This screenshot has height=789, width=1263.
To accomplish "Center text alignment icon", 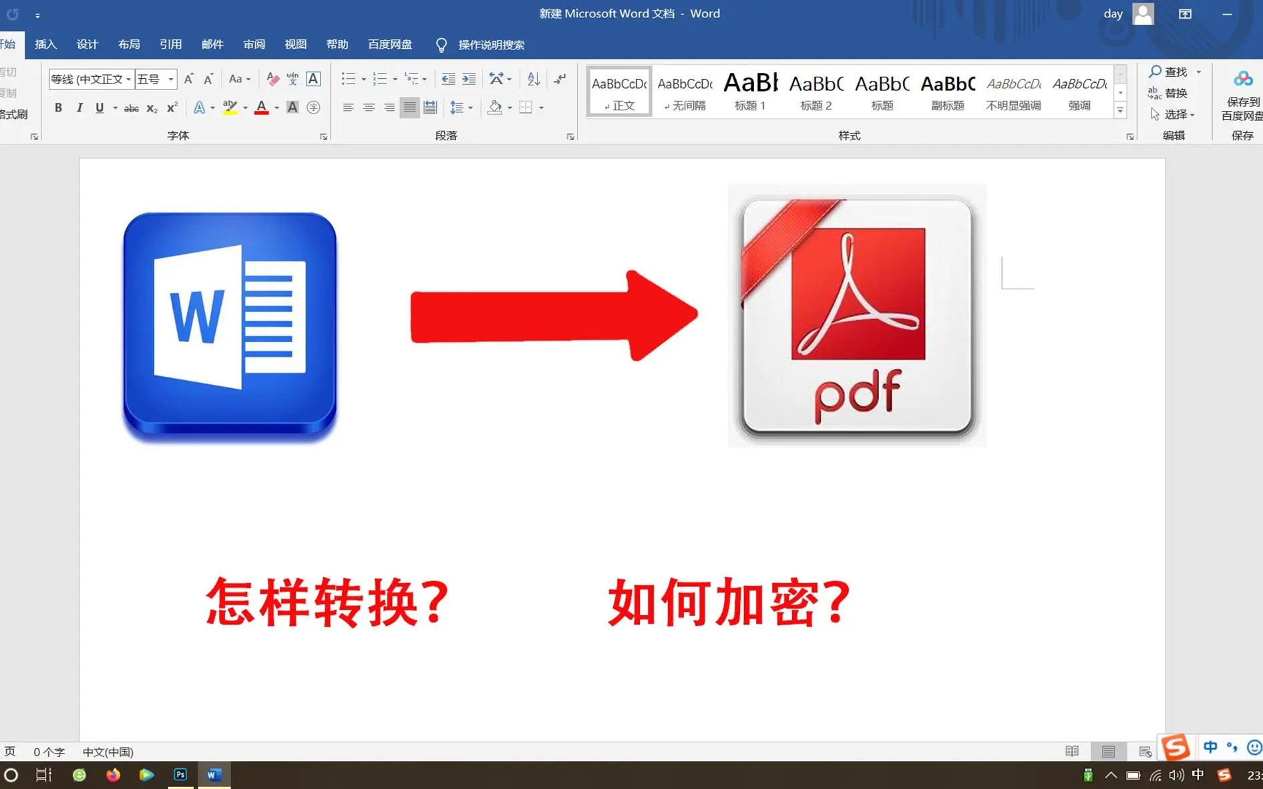I will pos(369,108).
